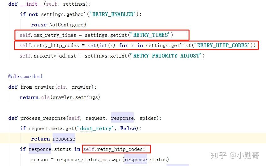The width and height of the screenshot is (266, 166).
Task: Click 'request' parameter in process_response signature
Action: click(x=95, y=118)
